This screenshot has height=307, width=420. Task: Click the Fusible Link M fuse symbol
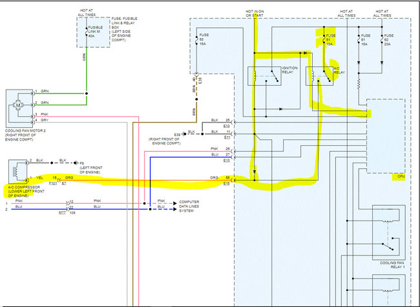click(86, 32)
